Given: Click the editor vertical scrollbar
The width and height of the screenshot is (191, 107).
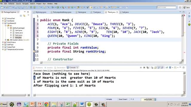Looking at the screenshot, I should (x=182, y=38).
